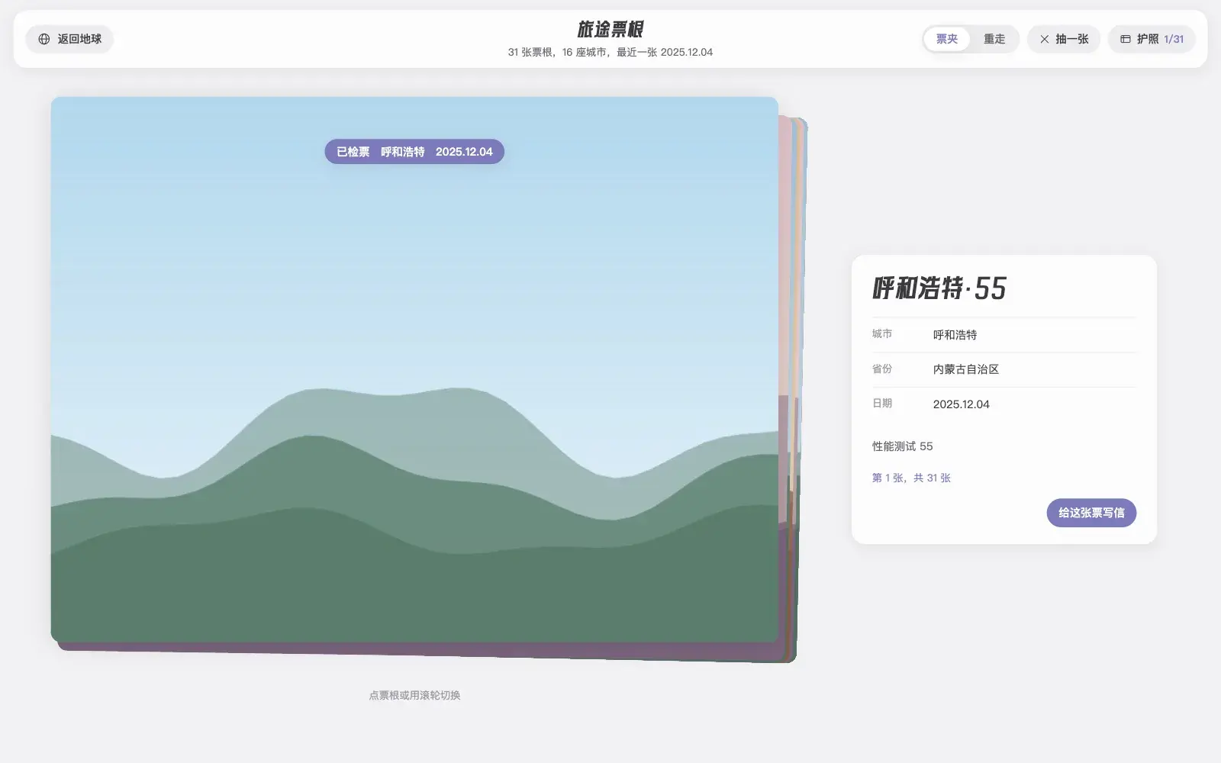
Task: Click the city value 呼和浩特 in details
Action: (955, 335)
